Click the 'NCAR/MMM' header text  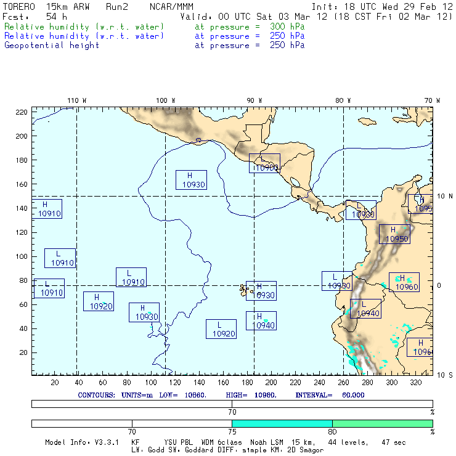pos(171,7)
